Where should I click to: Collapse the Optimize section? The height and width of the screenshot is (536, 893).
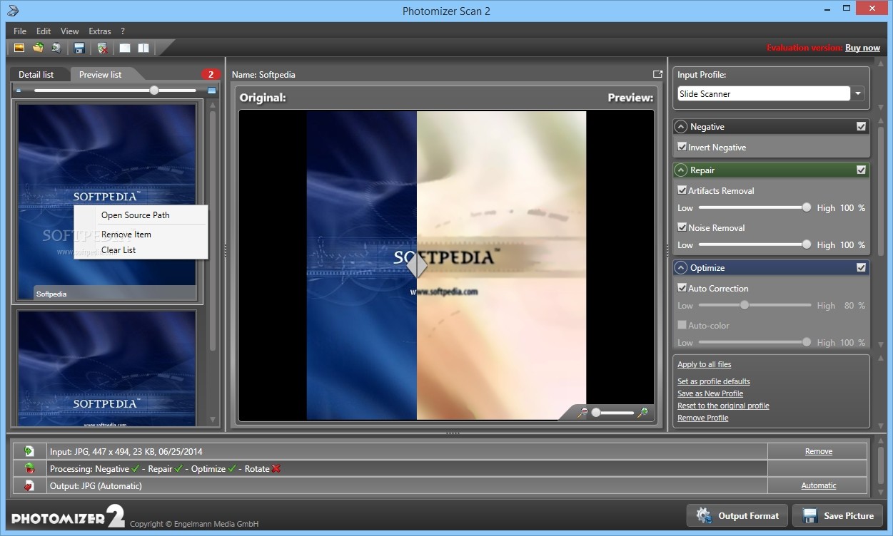pos(680,268)
